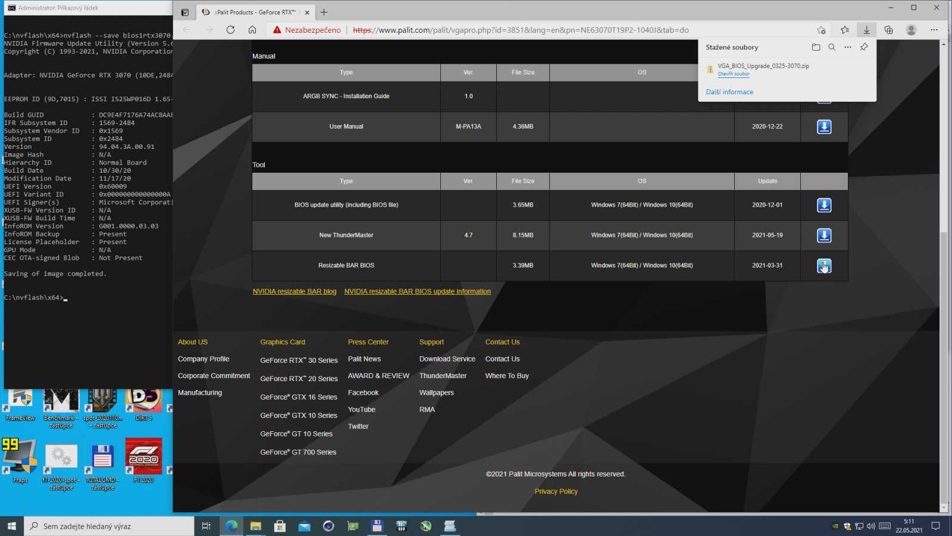Open FrameView desktop shortcut

[20, 405]
